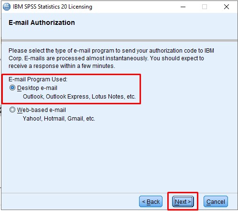Select the Desktop e-mail radio button

click(x=12, y=88)
